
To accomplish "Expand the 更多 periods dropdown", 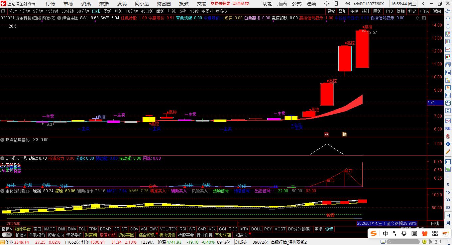I will [221, 11].
